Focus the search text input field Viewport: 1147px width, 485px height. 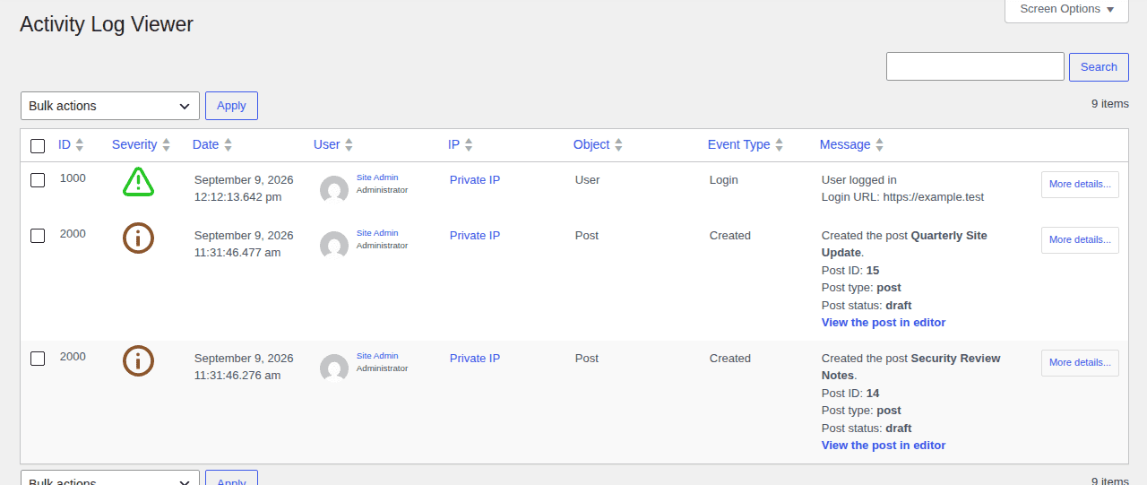[975, 66]
